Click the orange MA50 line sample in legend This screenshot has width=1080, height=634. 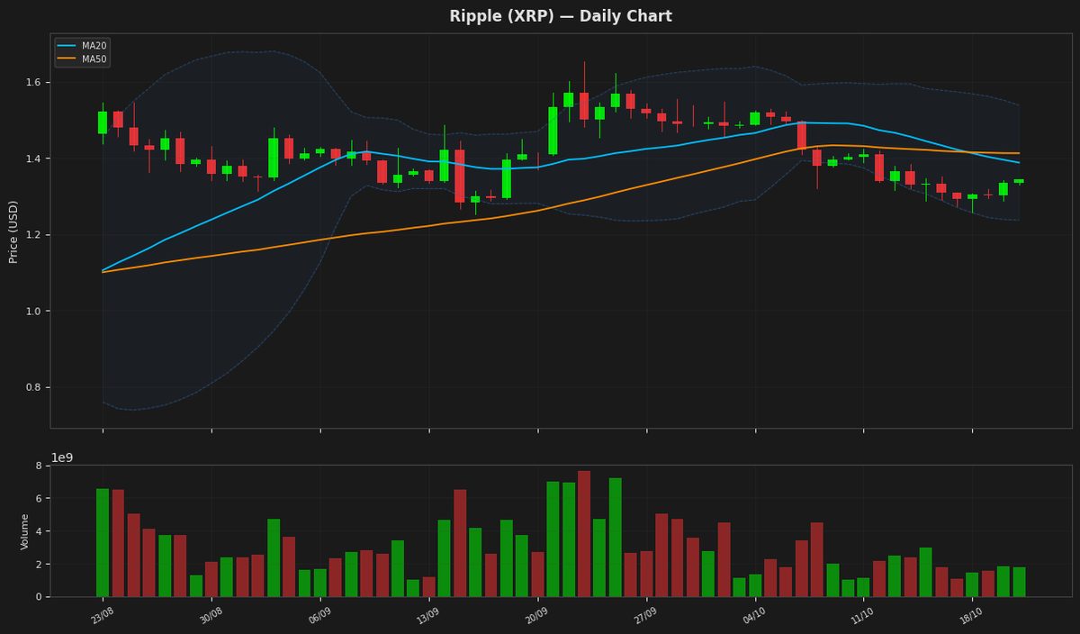67,59
